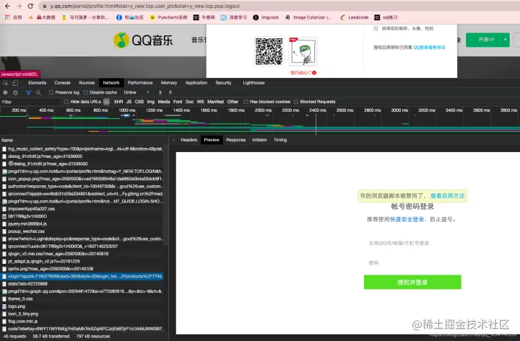Open the sql练习 bookmark
The image size is (520, 341).
(386, 17)
